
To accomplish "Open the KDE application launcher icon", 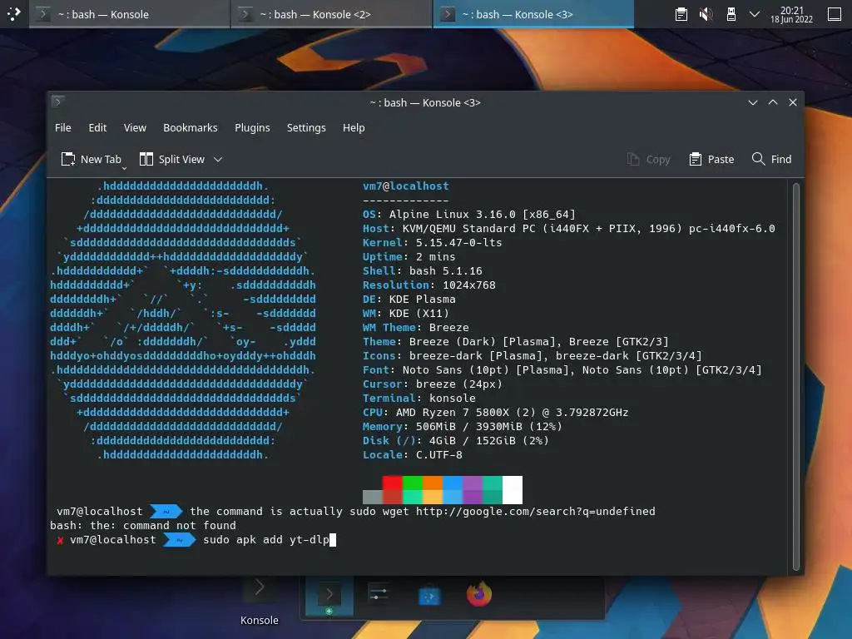I will (13, 13).
